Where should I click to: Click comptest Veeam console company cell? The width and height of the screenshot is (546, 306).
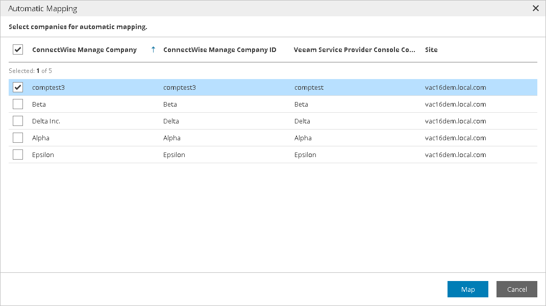(x=309, y=87)
